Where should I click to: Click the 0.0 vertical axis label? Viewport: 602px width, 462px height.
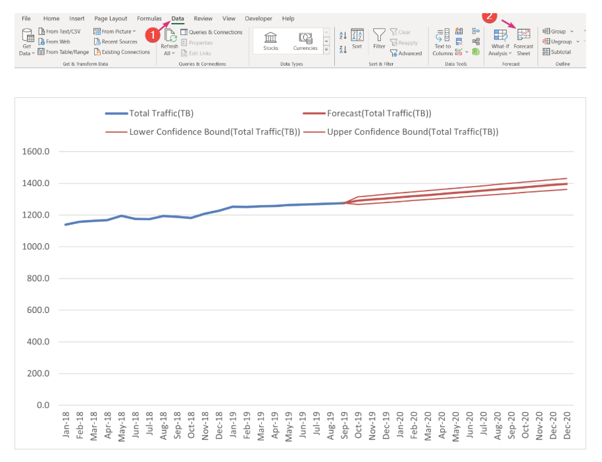pos(43,405)
